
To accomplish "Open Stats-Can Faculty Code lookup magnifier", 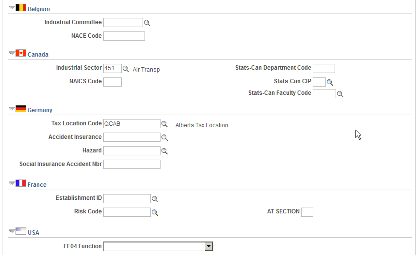I will tap(340, 94).
